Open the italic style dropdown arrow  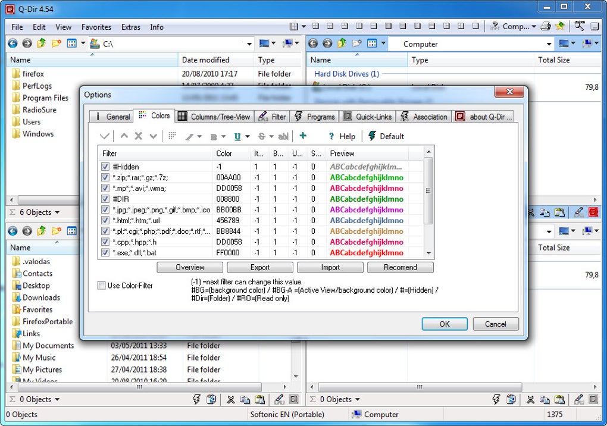point(199,136)
